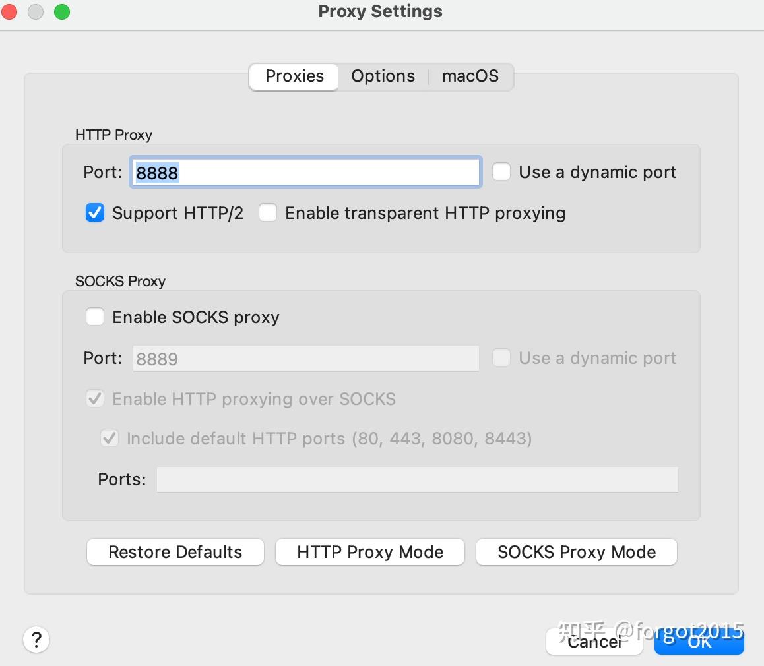
Task: Toggle HTTP proxying over SOCKS
Action: click(94, 398)
